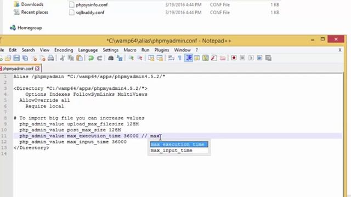Click the Replace toolbar icon
351x197 pixels.
click(x=120, y=59)
